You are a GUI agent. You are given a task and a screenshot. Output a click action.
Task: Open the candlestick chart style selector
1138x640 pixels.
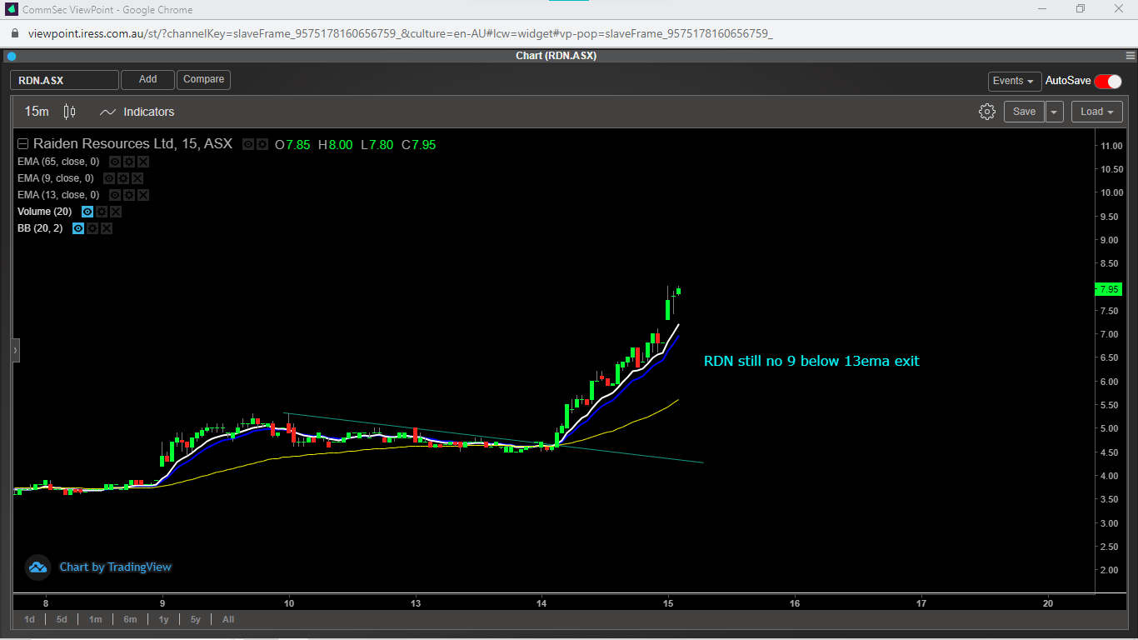pos(70,112)
